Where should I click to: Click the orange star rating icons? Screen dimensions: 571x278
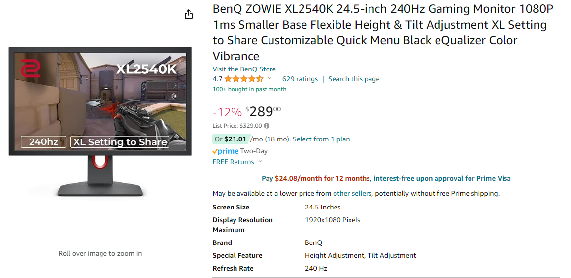[x=244, y=79]
